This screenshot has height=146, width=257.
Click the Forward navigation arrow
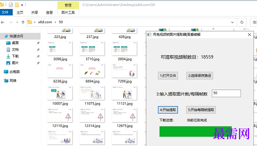[x=11, y=22]
